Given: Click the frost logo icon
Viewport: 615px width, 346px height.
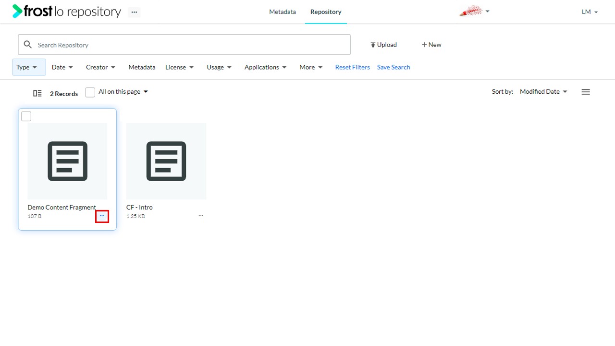Looking at the screenshot, I should point(18,11).
